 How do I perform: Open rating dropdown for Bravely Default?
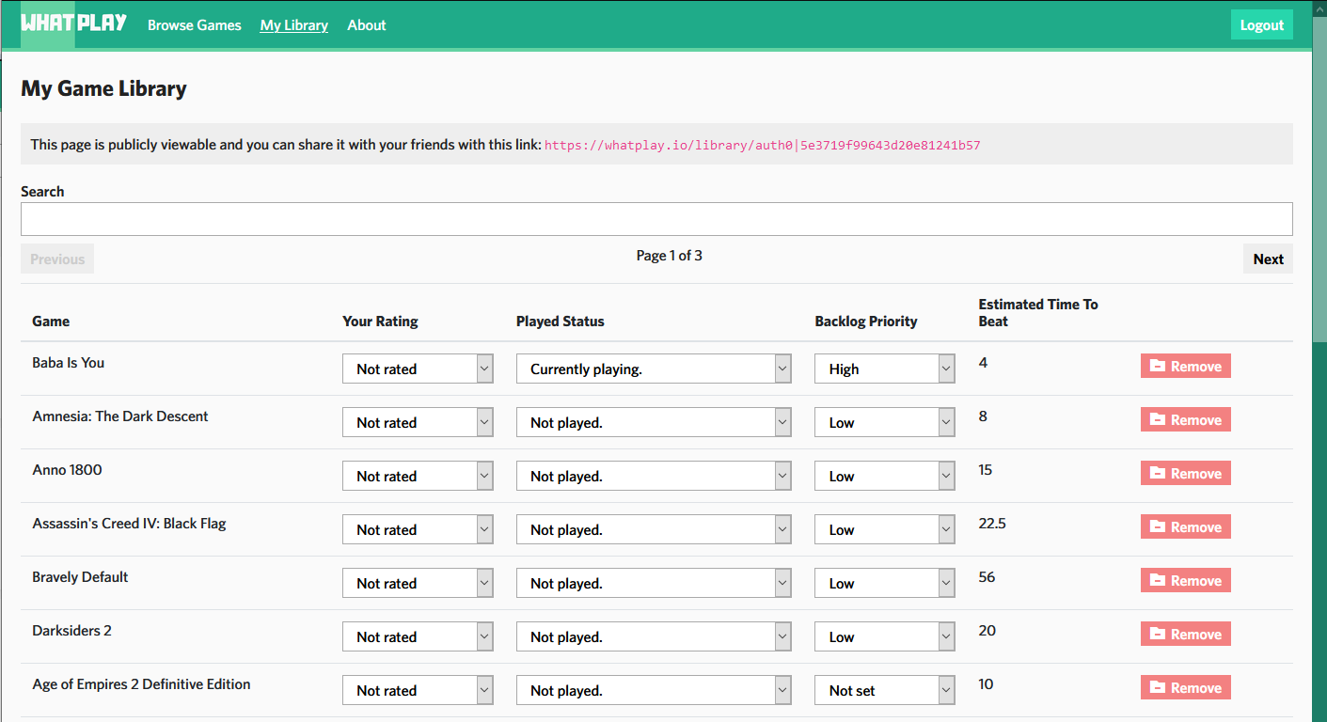[x=418, y=584]
